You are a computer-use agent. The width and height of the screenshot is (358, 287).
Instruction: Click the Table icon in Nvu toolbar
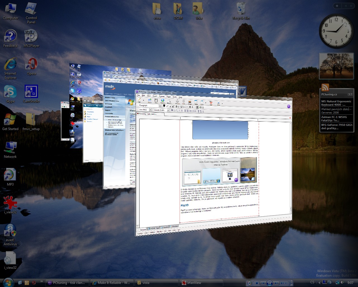coord(196,102)
